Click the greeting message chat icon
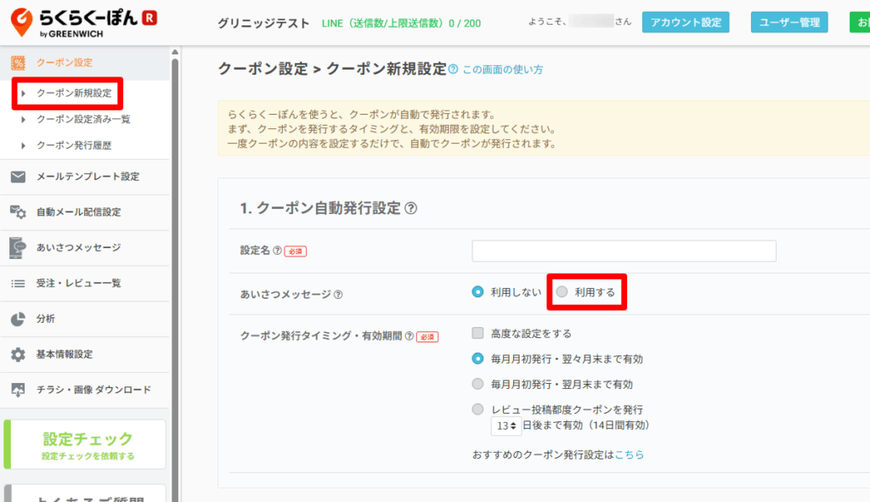The height and width of the screenshot is (502, 870). 18,247
